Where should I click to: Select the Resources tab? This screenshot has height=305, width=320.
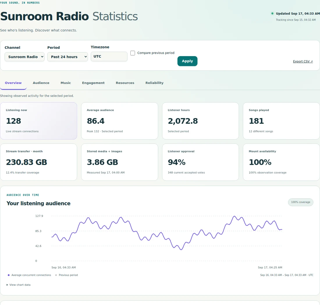pos(125,83)
